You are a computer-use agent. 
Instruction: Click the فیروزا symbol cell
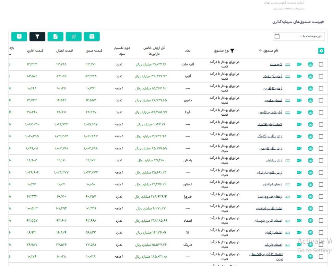coord(188,197)
